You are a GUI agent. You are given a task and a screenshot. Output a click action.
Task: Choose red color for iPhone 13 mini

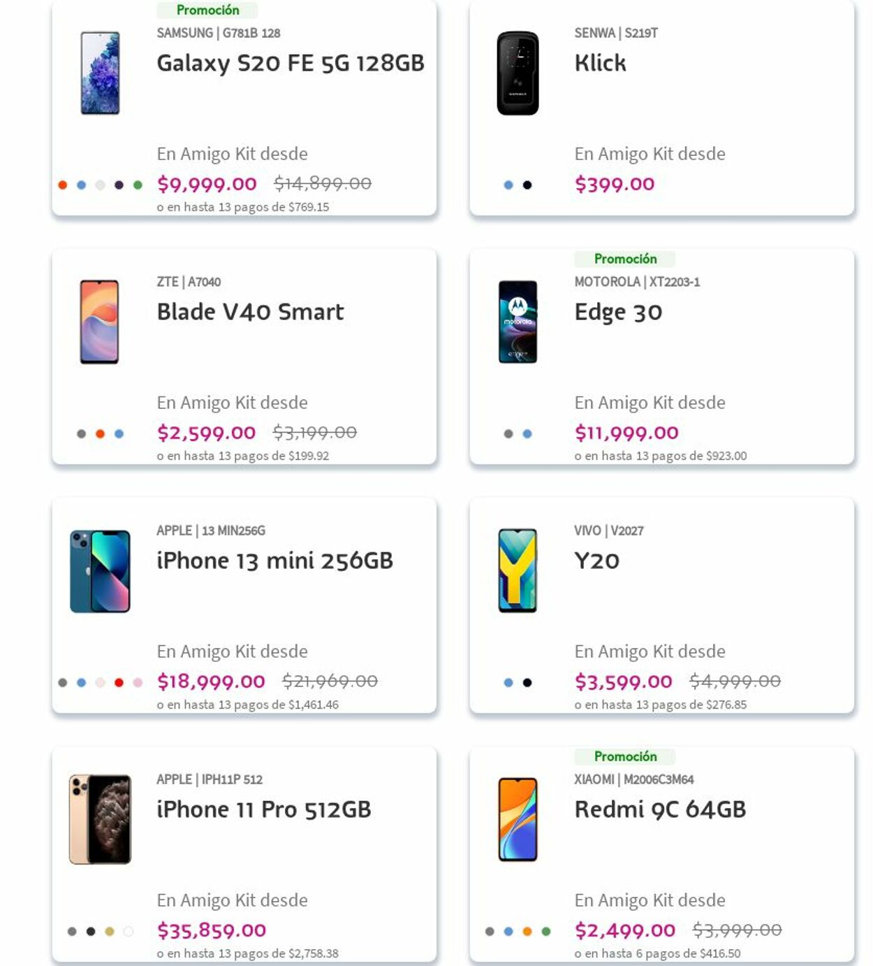click(x=119, y=683)
